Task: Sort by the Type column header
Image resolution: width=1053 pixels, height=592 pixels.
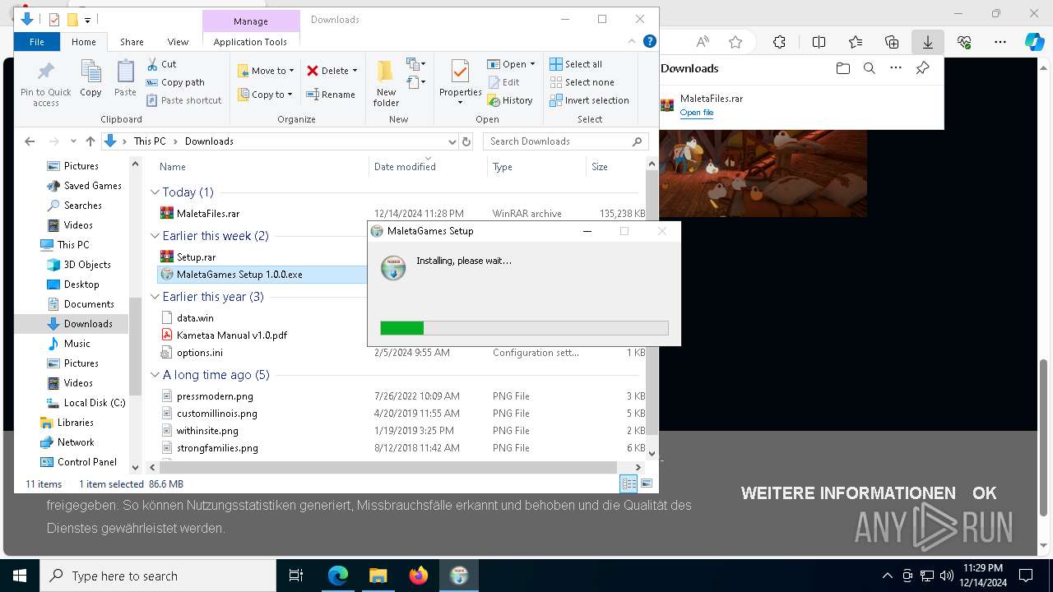Action: point(536,167)
